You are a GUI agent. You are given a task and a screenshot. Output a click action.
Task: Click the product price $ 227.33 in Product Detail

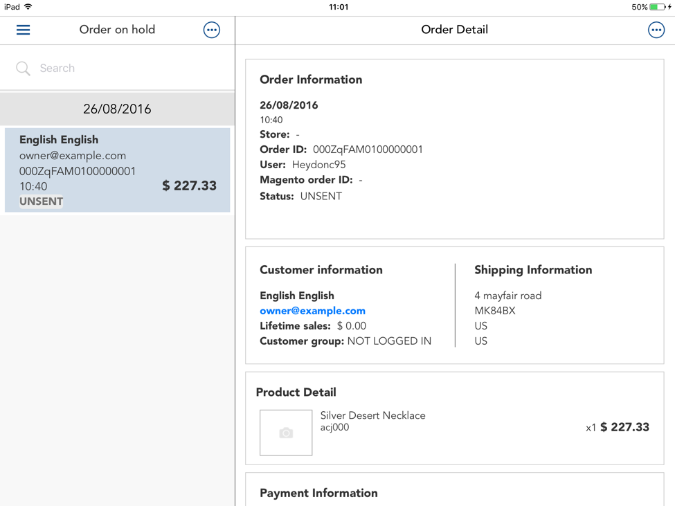click(624, 427)
